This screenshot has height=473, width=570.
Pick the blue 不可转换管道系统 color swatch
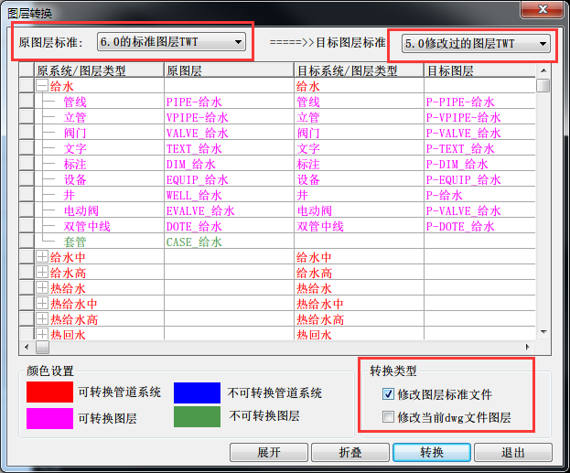[197, 392]
